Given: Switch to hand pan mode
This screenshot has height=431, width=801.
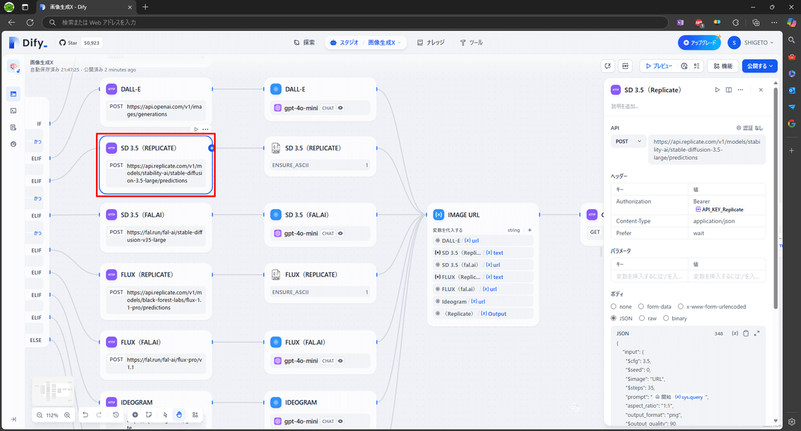Looking at the screenshot, I should click(x=179, y=415).
